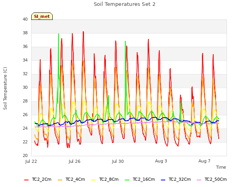Select the TC2_16Cm legend label
This screenshot has width=250, height=187.
(x=144, y=179)
